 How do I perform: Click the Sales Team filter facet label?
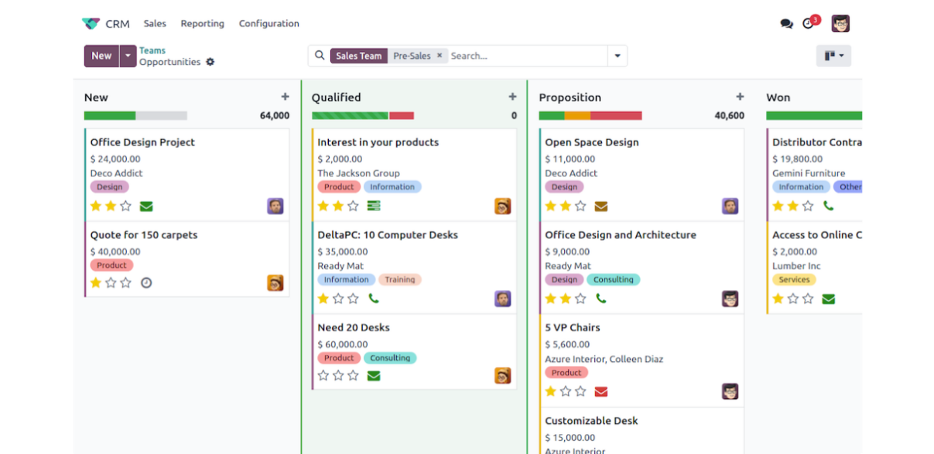click(x=359, y=56)
